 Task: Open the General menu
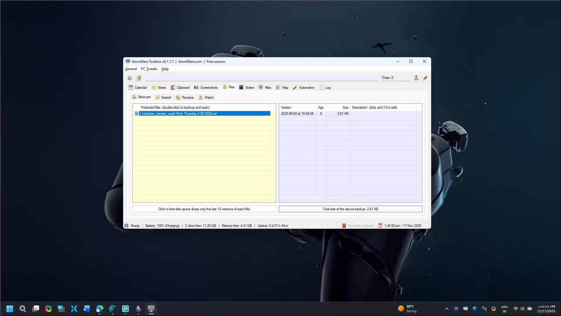click(x=131, y=69)
